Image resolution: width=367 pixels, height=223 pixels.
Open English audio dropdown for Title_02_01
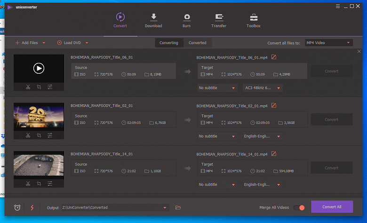point(263,136)
